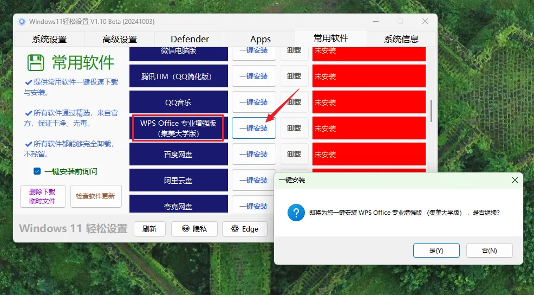Switch to the 高级设置 tab

coord(120,39)
